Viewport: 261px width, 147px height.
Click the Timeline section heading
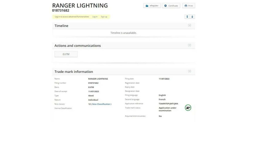click(61, 26)
